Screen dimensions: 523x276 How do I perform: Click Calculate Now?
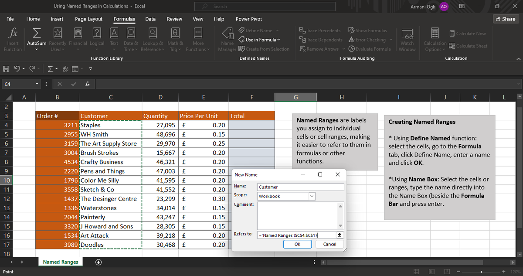click(x=467, y=34)
